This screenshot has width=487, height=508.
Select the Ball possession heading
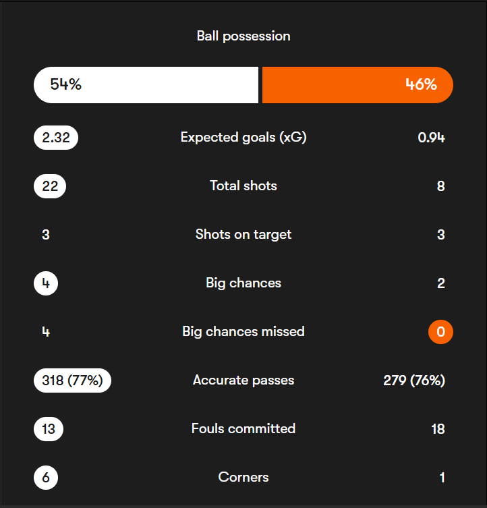tap(243, 36)
